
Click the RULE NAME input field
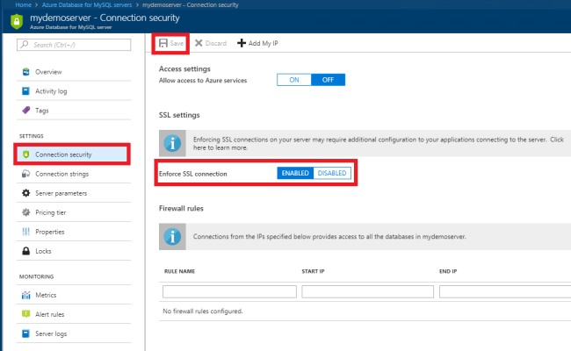[x=229, y=291]
